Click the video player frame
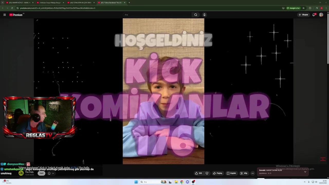Viewport: 329px width, 185px height. click(x=163, y=91)
